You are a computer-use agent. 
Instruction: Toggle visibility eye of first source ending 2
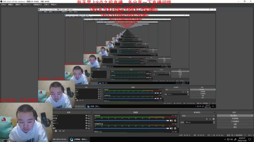86,115
